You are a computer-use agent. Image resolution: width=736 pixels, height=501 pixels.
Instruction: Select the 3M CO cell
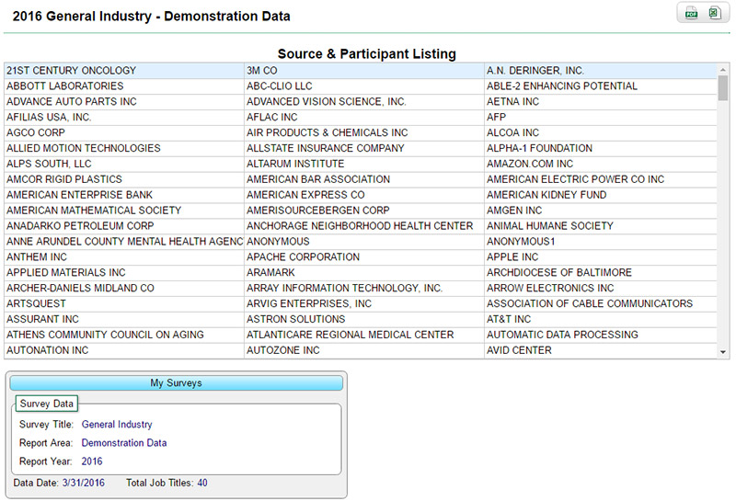tap(364, 71)
